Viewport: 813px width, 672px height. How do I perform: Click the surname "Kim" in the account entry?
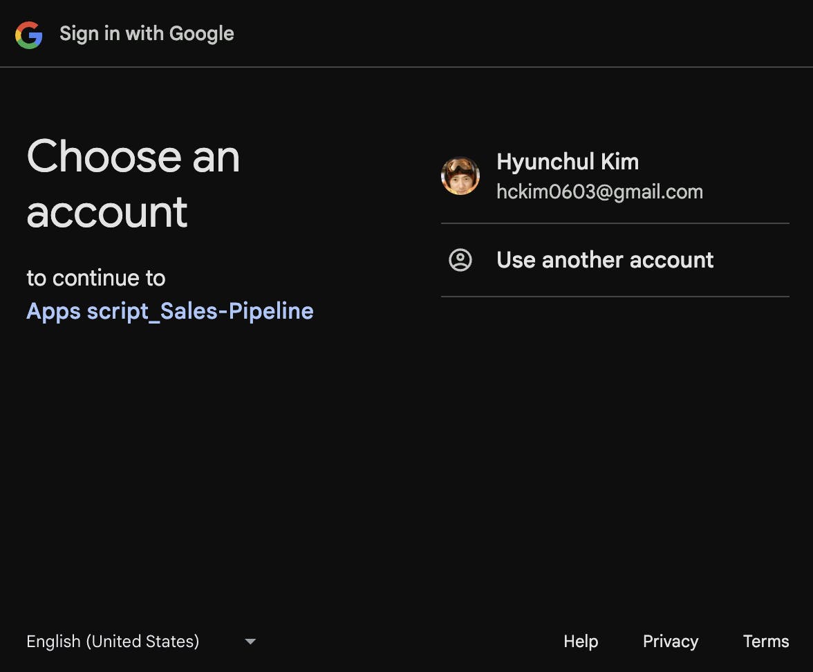[619, 162]
